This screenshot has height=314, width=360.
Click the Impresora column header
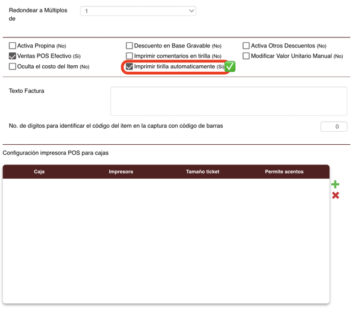121,172
